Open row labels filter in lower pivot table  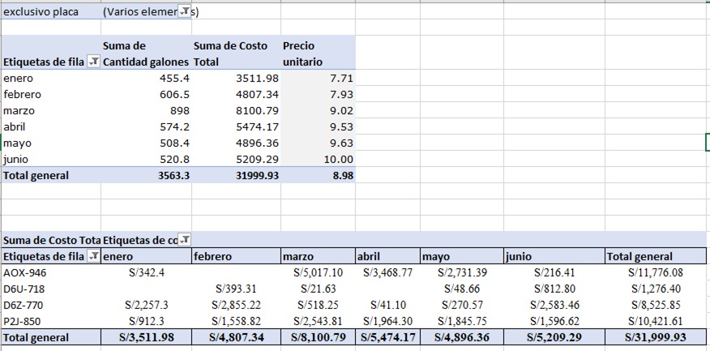coord(93,256)
